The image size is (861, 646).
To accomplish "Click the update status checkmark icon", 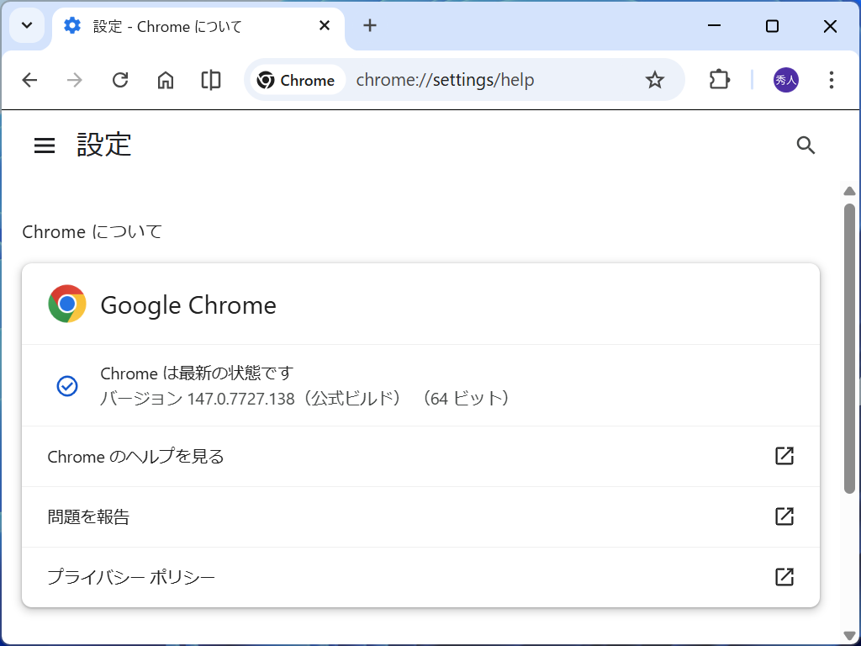I will [x=67, y=385].
